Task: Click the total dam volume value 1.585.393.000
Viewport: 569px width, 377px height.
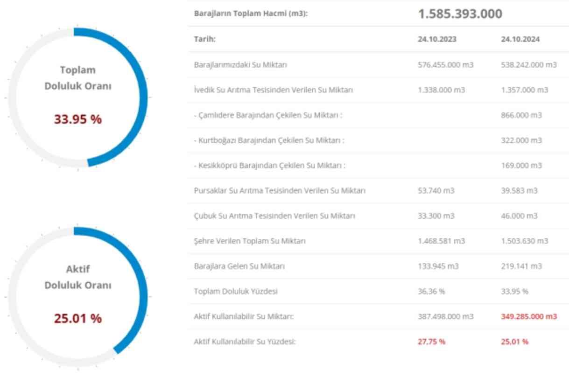Action: pos(460,14)
